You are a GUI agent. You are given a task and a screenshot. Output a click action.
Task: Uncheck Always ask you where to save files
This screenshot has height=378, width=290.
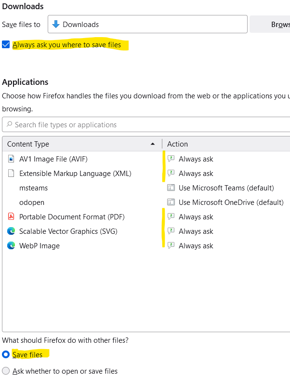click(x=6, y=45)
